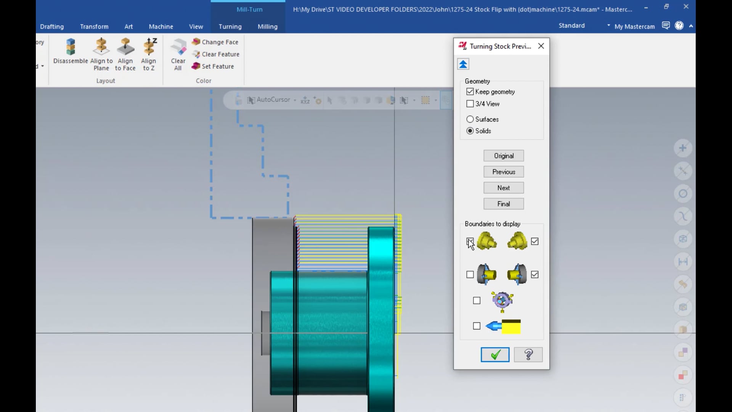Click the Clear Feature tool
732x412 pixels.
216,54
